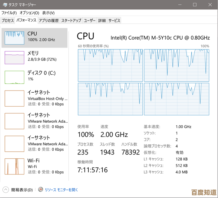Image resolution: width=218 pixels, height=198 pixels.
Task: Collapse to simple view with the chevron icon
Action: tap(6, 190)
